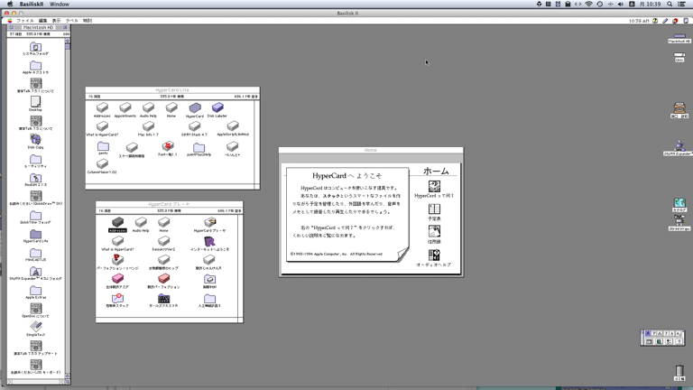Select the Apple Extras folder in Macintosh HD
Screen dimensions: 693x390
click(x=36, y=290)
